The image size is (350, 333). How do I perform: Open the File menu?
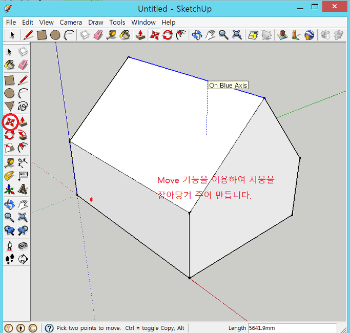(11, 23)
